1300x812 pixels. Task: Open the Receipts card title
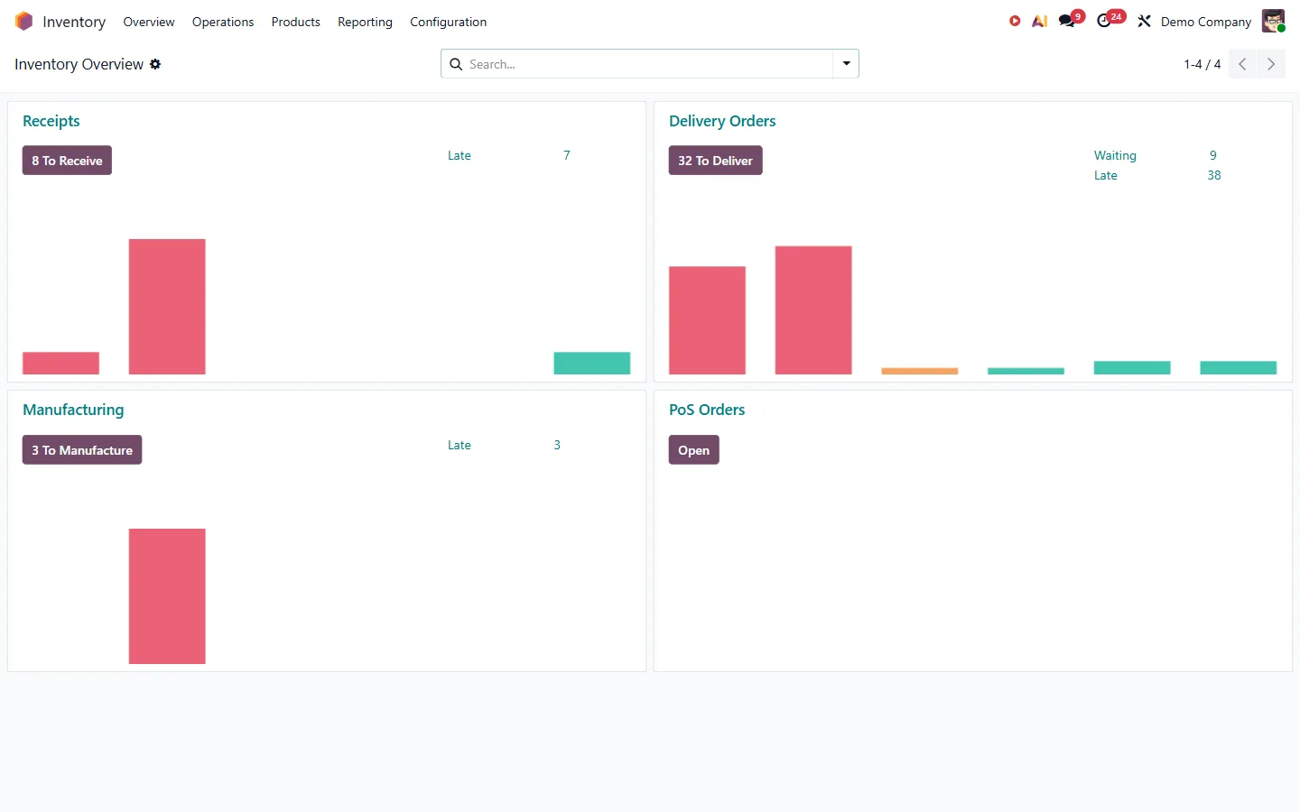click(x=51, y=121)
